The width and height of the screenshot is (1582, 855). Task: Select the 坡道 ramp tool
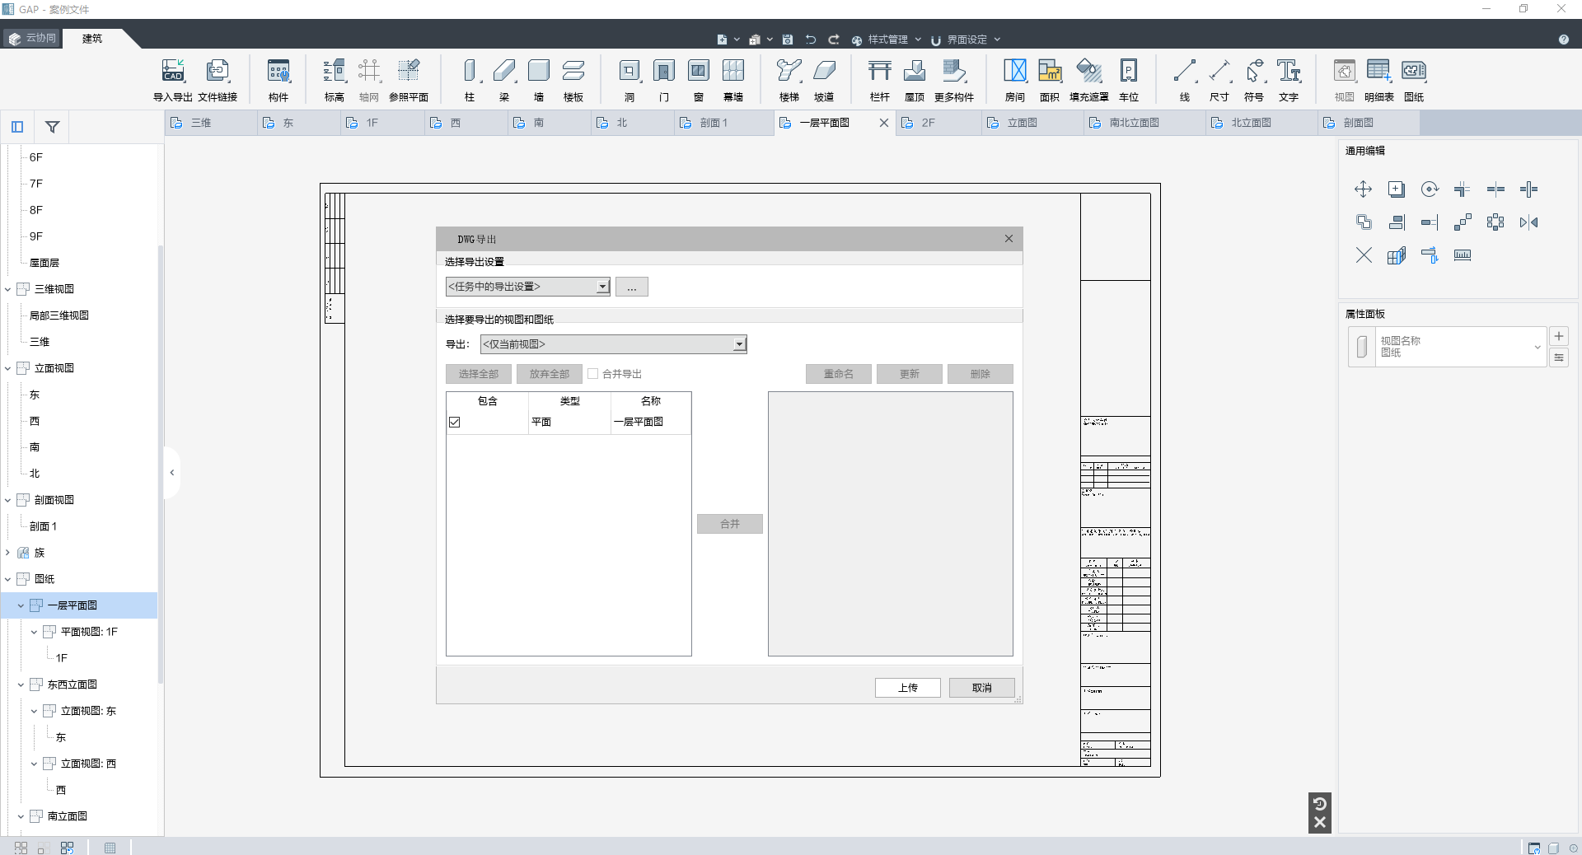pos(824,80)
